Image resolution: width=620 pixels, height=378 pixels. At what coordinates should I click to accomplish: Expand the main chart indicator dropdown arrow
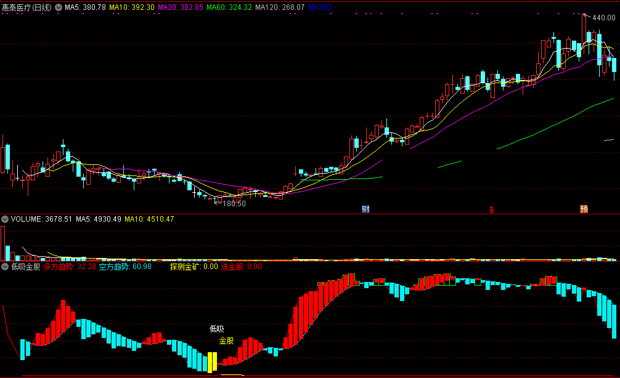(x=59, y=7)
